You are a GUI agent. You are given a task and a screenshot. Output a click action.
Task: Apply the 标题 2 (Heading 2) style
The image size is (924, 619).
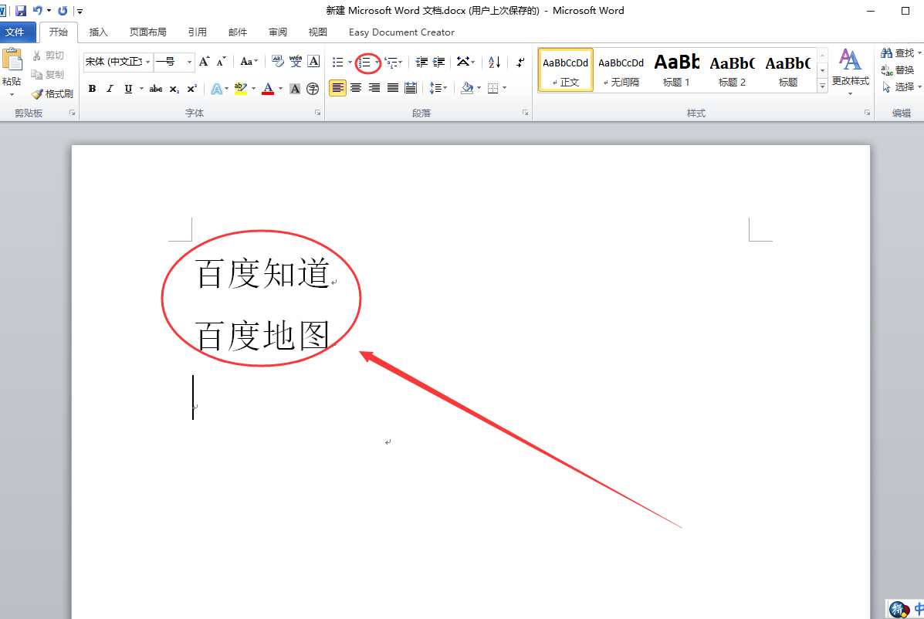click(x=732, y=70)
